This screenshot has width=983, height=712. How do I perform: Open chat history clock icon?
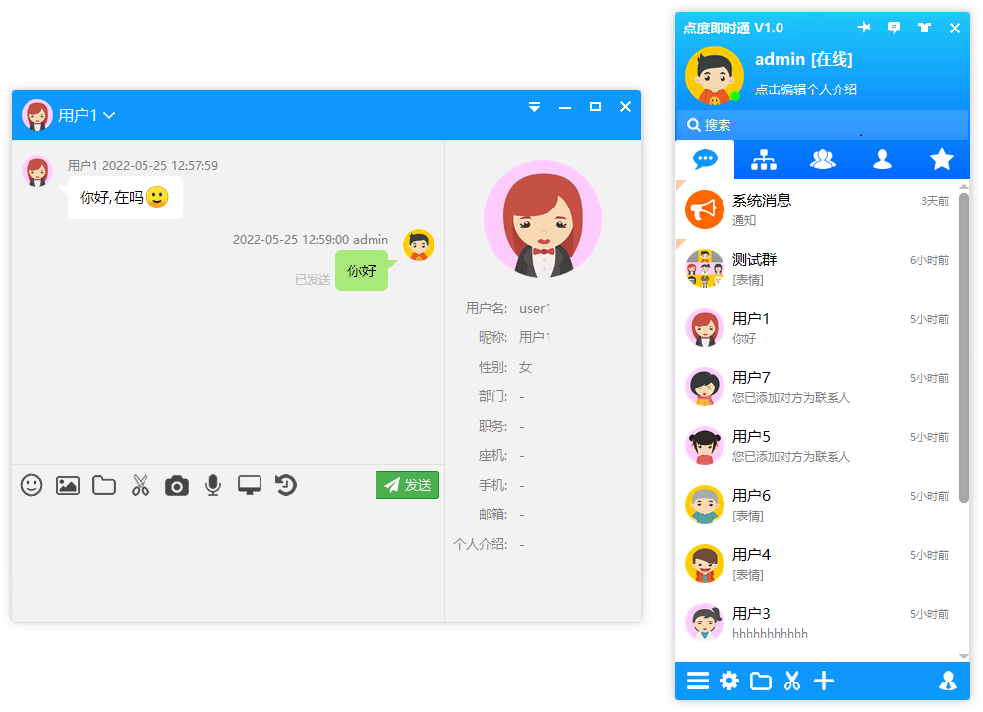pyautogui.click(x=286, y=485)
